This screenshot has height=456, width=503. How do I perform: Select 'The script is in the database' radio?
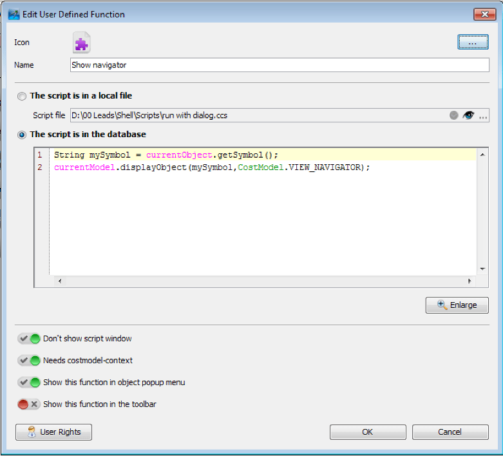22,135
